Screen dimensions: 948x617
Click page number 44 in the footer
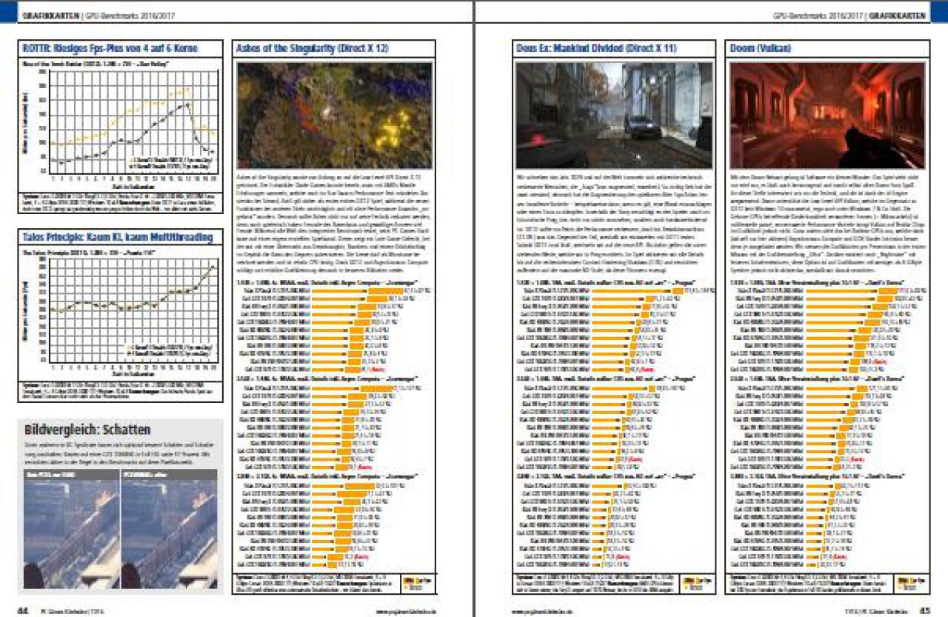click(24, 610)
